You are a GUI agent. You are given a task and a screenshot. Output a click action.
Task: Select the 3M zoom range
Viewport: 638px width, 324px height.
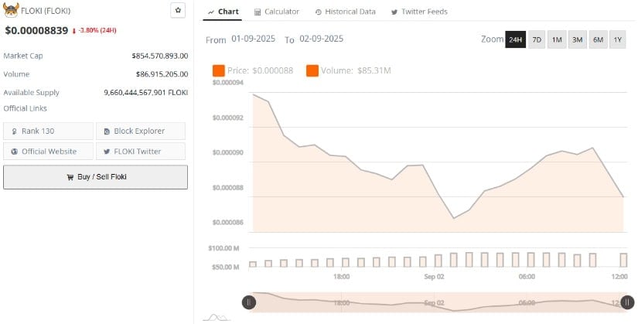(x=578, y=39)
